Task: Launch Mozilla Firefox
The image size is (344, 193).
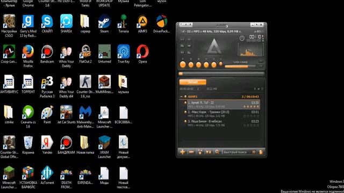Action: 28,56
